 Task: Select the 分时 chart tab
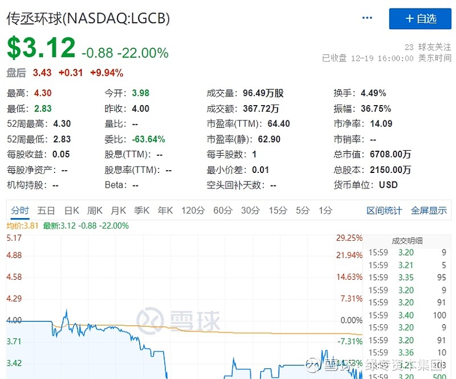click(x=20, y=210)
